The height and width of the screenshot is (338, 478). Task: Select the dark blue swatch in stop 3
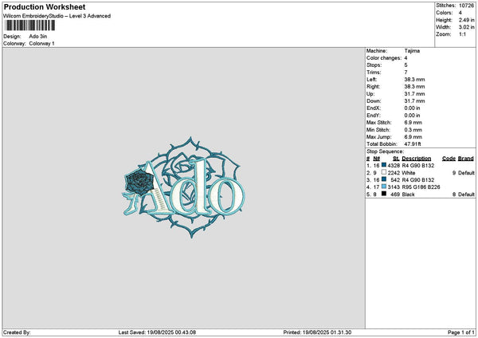[384, 179]
